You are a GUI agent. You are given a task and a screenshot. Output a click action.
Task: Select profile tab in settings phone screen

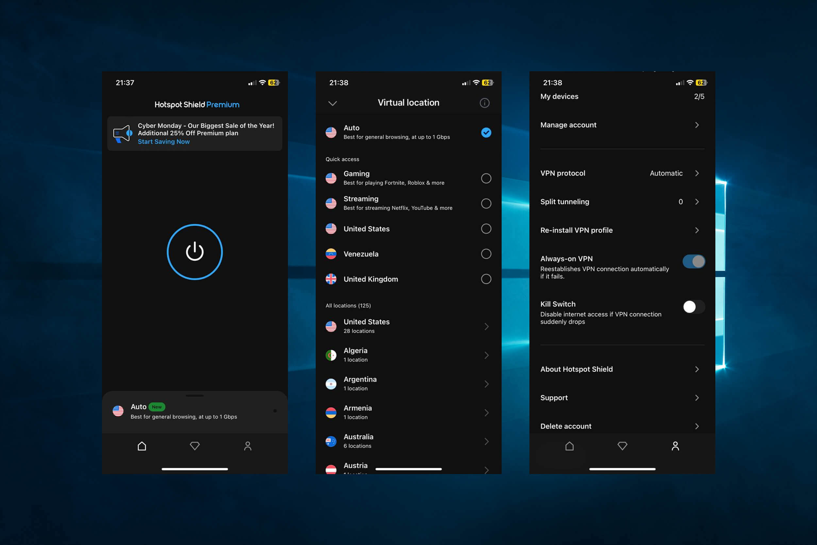(675, 446)
